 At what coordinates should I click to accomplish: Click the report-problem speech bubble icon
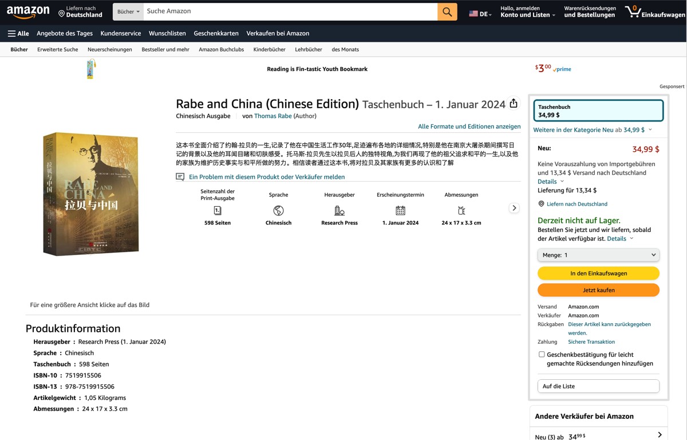180,177
